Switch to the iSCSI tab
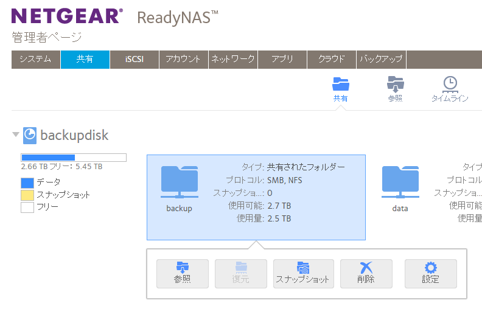The image size is (482, 317). 134,60
